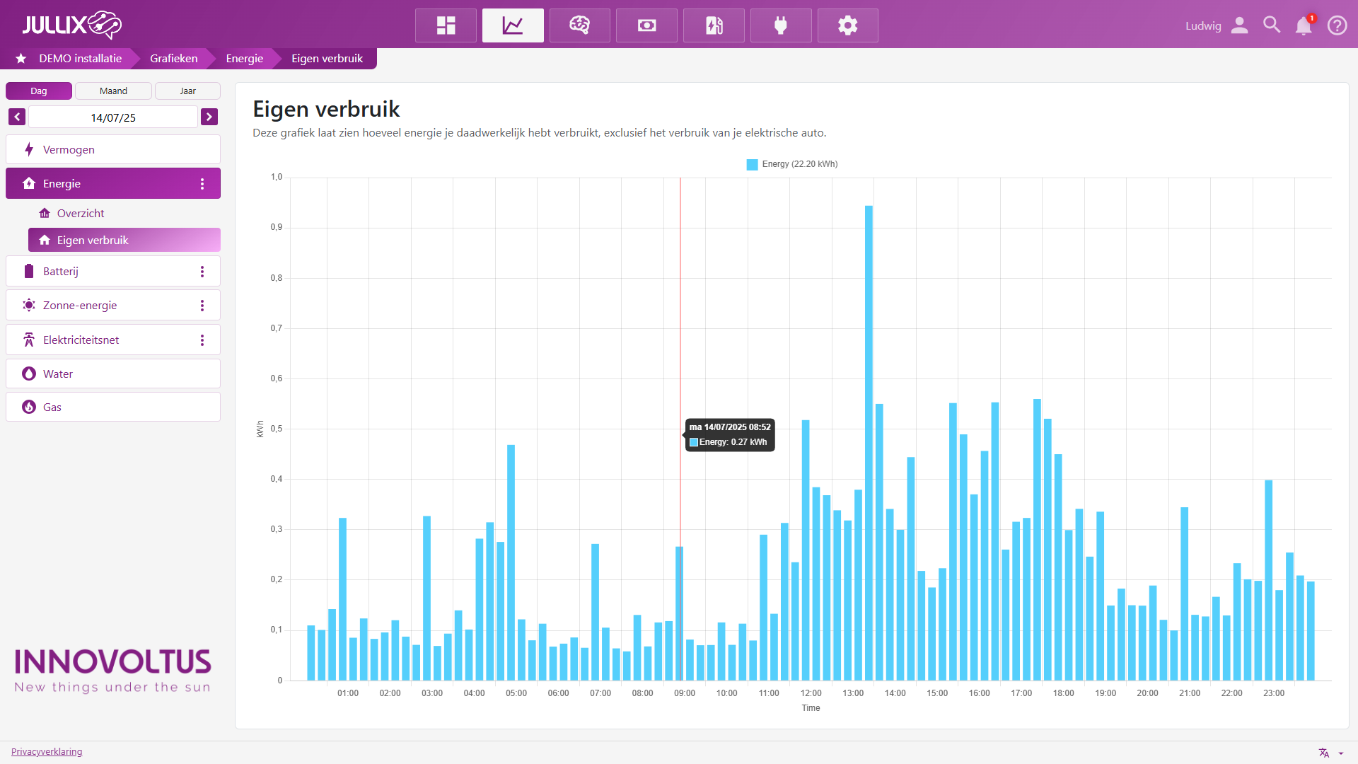This screenshot has height=764, width=1358.
Task: Open the Privacyverklaring link
Action: click(x=47, y=751)
